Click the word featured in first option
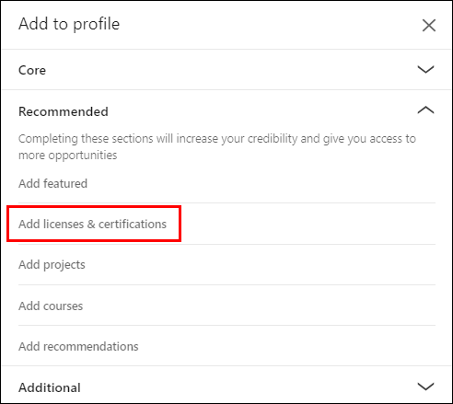Screen dimensions: 453x404 [65, 183]
